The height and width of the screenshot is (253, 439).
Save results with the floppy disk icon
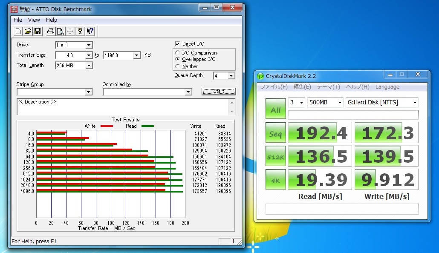38,32
